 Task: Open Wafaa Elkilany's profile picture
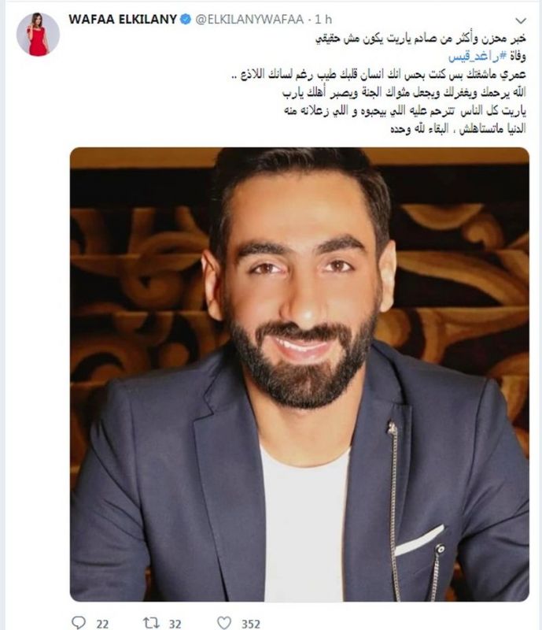(38, 34)
